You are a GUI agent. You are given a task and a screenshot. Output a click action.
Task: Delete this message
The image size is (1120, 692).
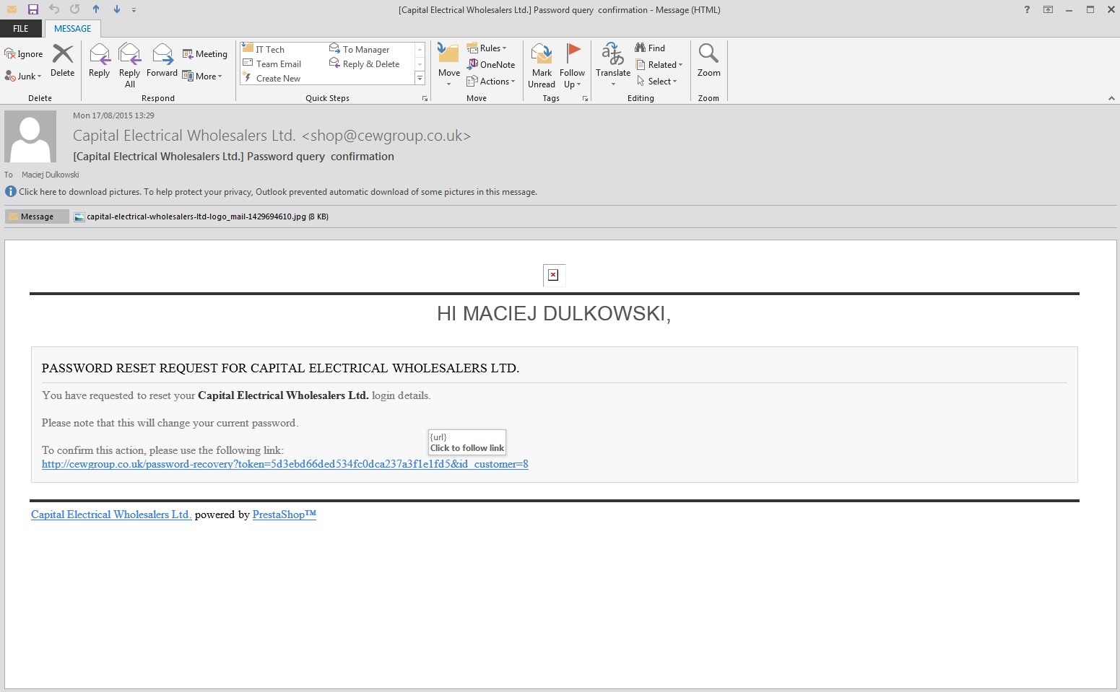(63, 61)
